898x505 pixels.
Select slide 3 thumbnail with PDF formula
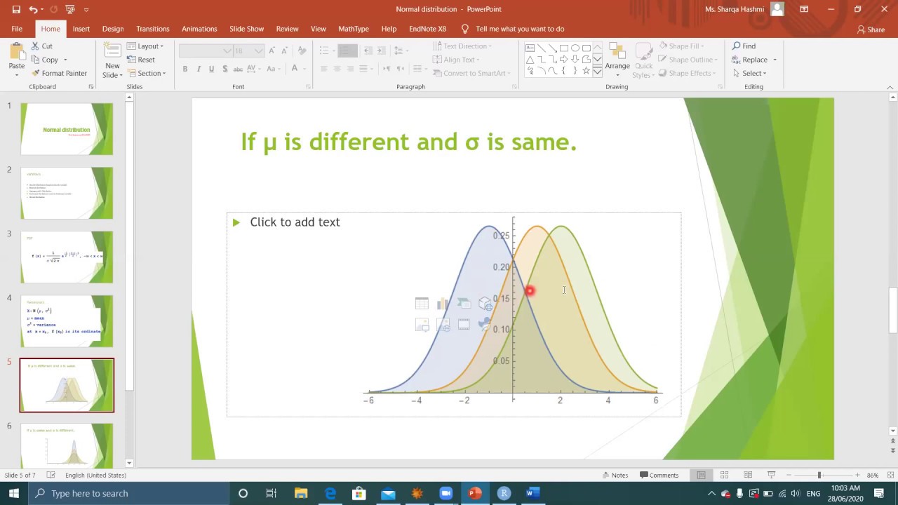[67, 257]
